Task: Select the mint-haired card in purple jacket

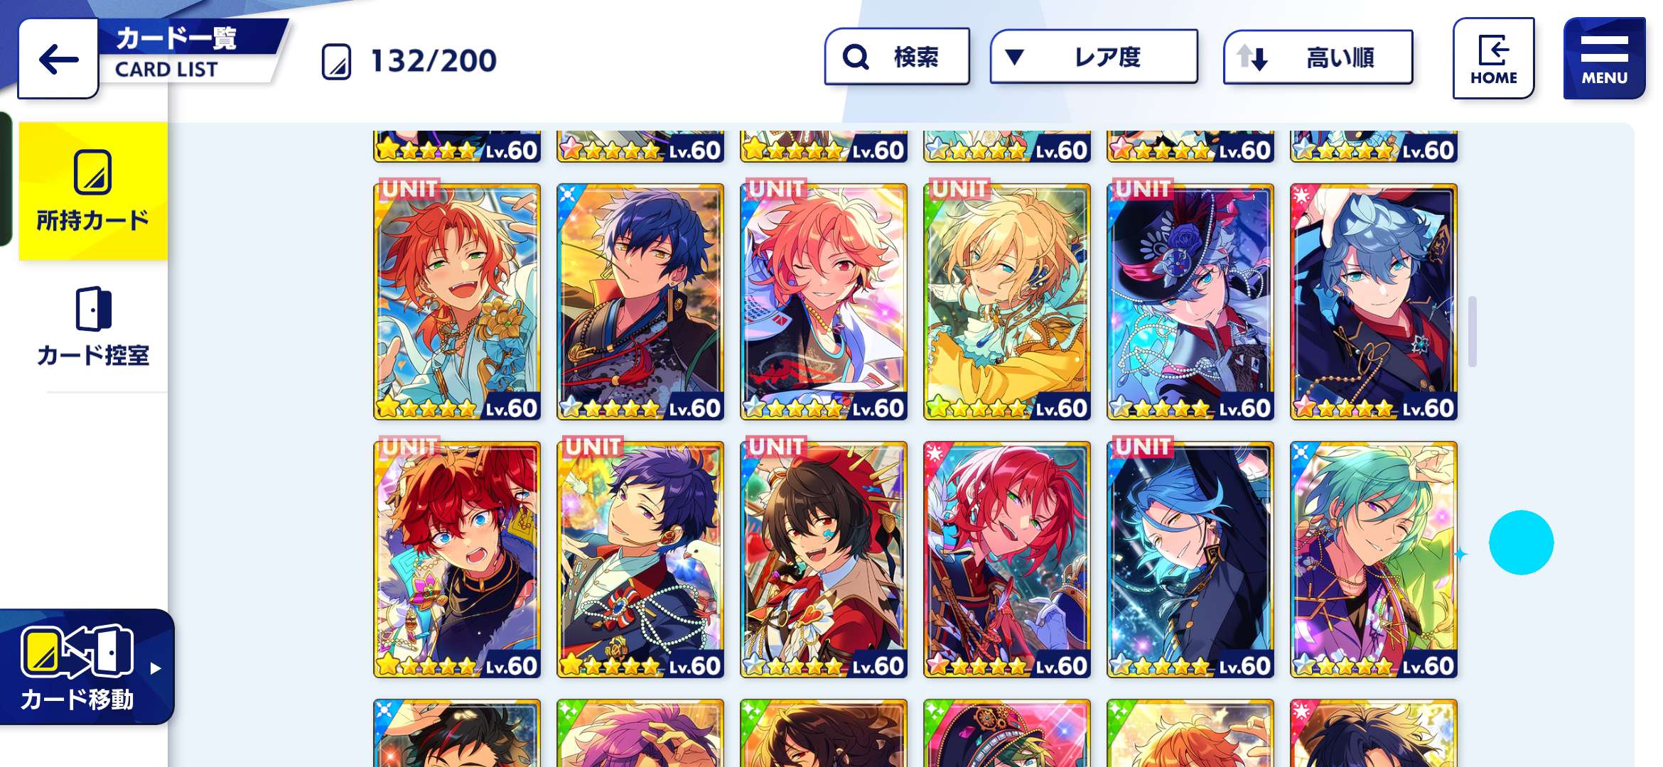Action: (x=1374, y=560)
